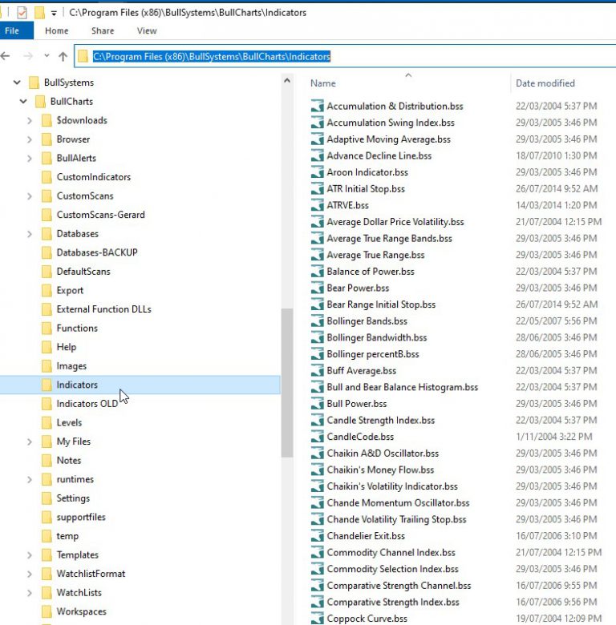The height and width of the screenshot is (625, 616).
Task: Select the Databases-BACKUP folder
Action: [97, 252]
